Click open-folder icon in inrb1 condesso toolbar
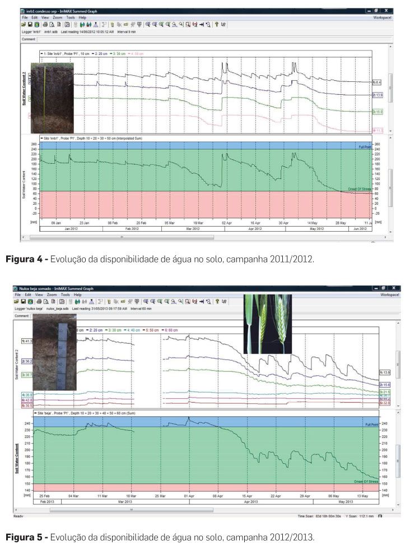 (24, 25)
